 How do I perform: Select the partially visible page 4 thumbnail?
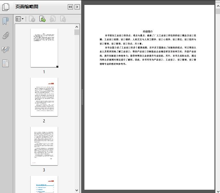click(44, 184)
